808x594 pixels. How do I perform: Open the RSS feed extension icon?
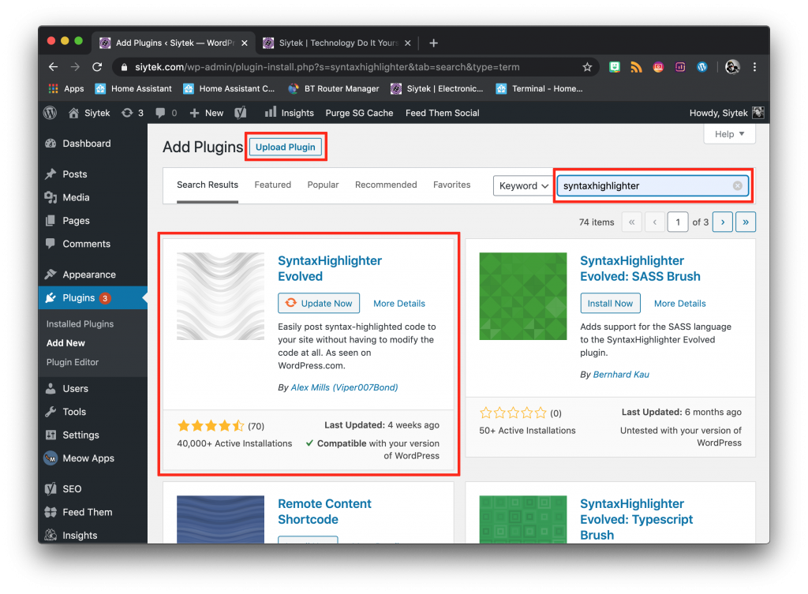(x=637, y=67)
